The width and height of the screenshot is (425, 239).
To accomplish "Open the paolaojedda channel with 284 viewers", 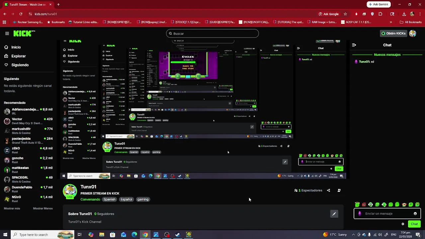I will coord(28,140).
